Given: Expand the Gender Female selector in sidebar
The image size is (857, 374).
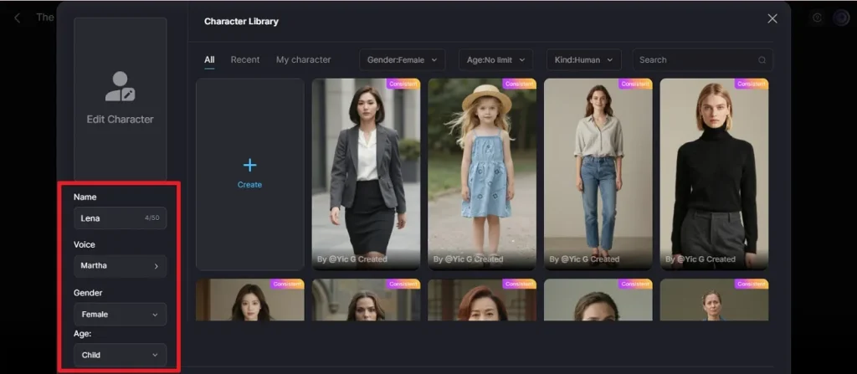Looking at the screenshot, I should point(120,315).
